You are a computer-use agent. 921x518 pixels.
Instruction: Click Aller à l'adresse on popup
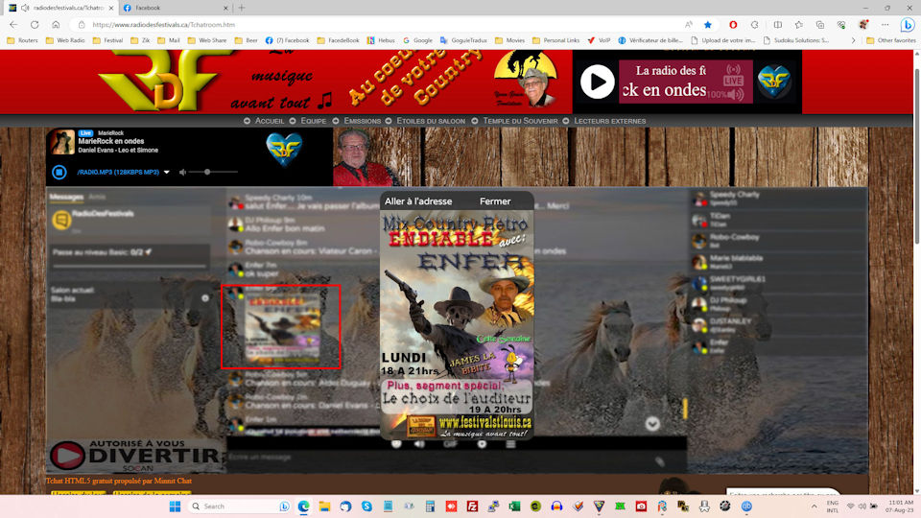[x=417, y=201]
